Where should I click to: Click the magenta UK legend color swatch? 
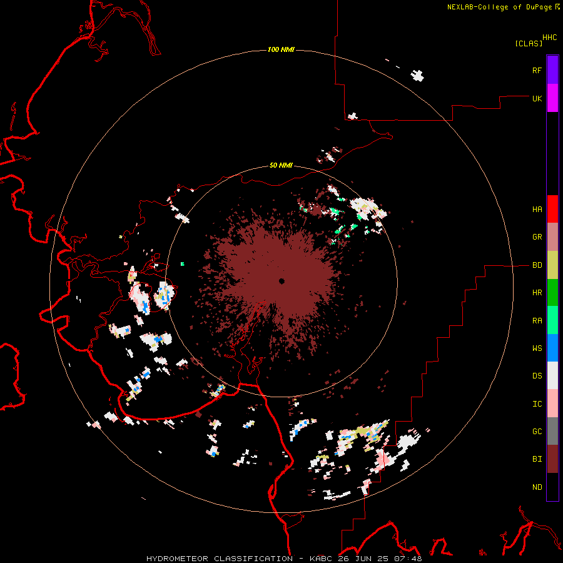pos(552,98)
